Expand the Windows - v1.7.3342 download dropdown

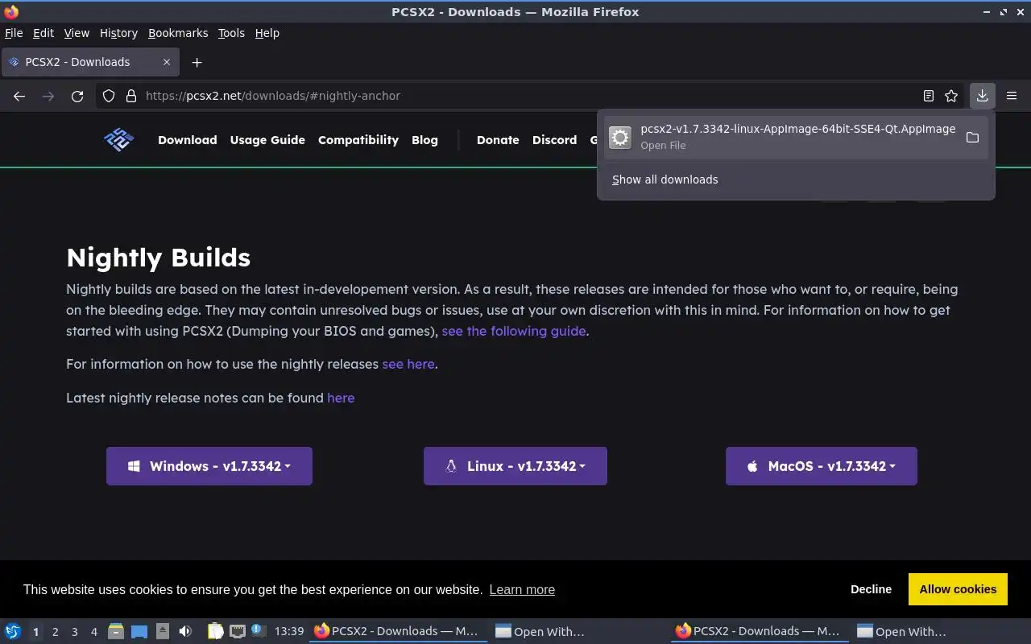pos(209,466)
